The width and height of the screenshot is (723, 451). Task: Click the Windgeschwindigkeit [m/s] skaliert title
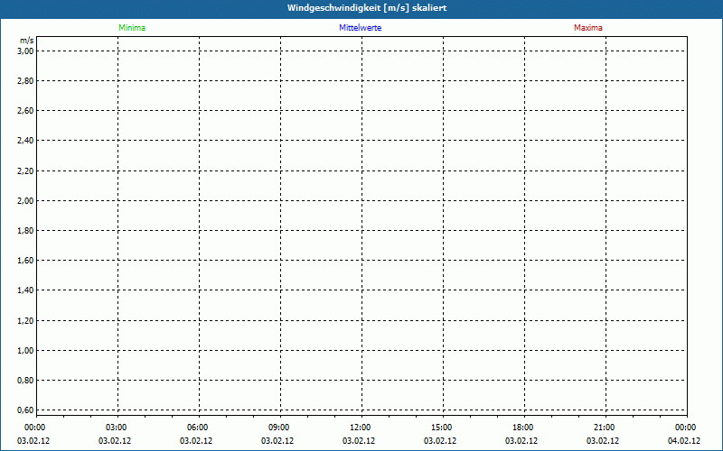(x=367, y=8)
